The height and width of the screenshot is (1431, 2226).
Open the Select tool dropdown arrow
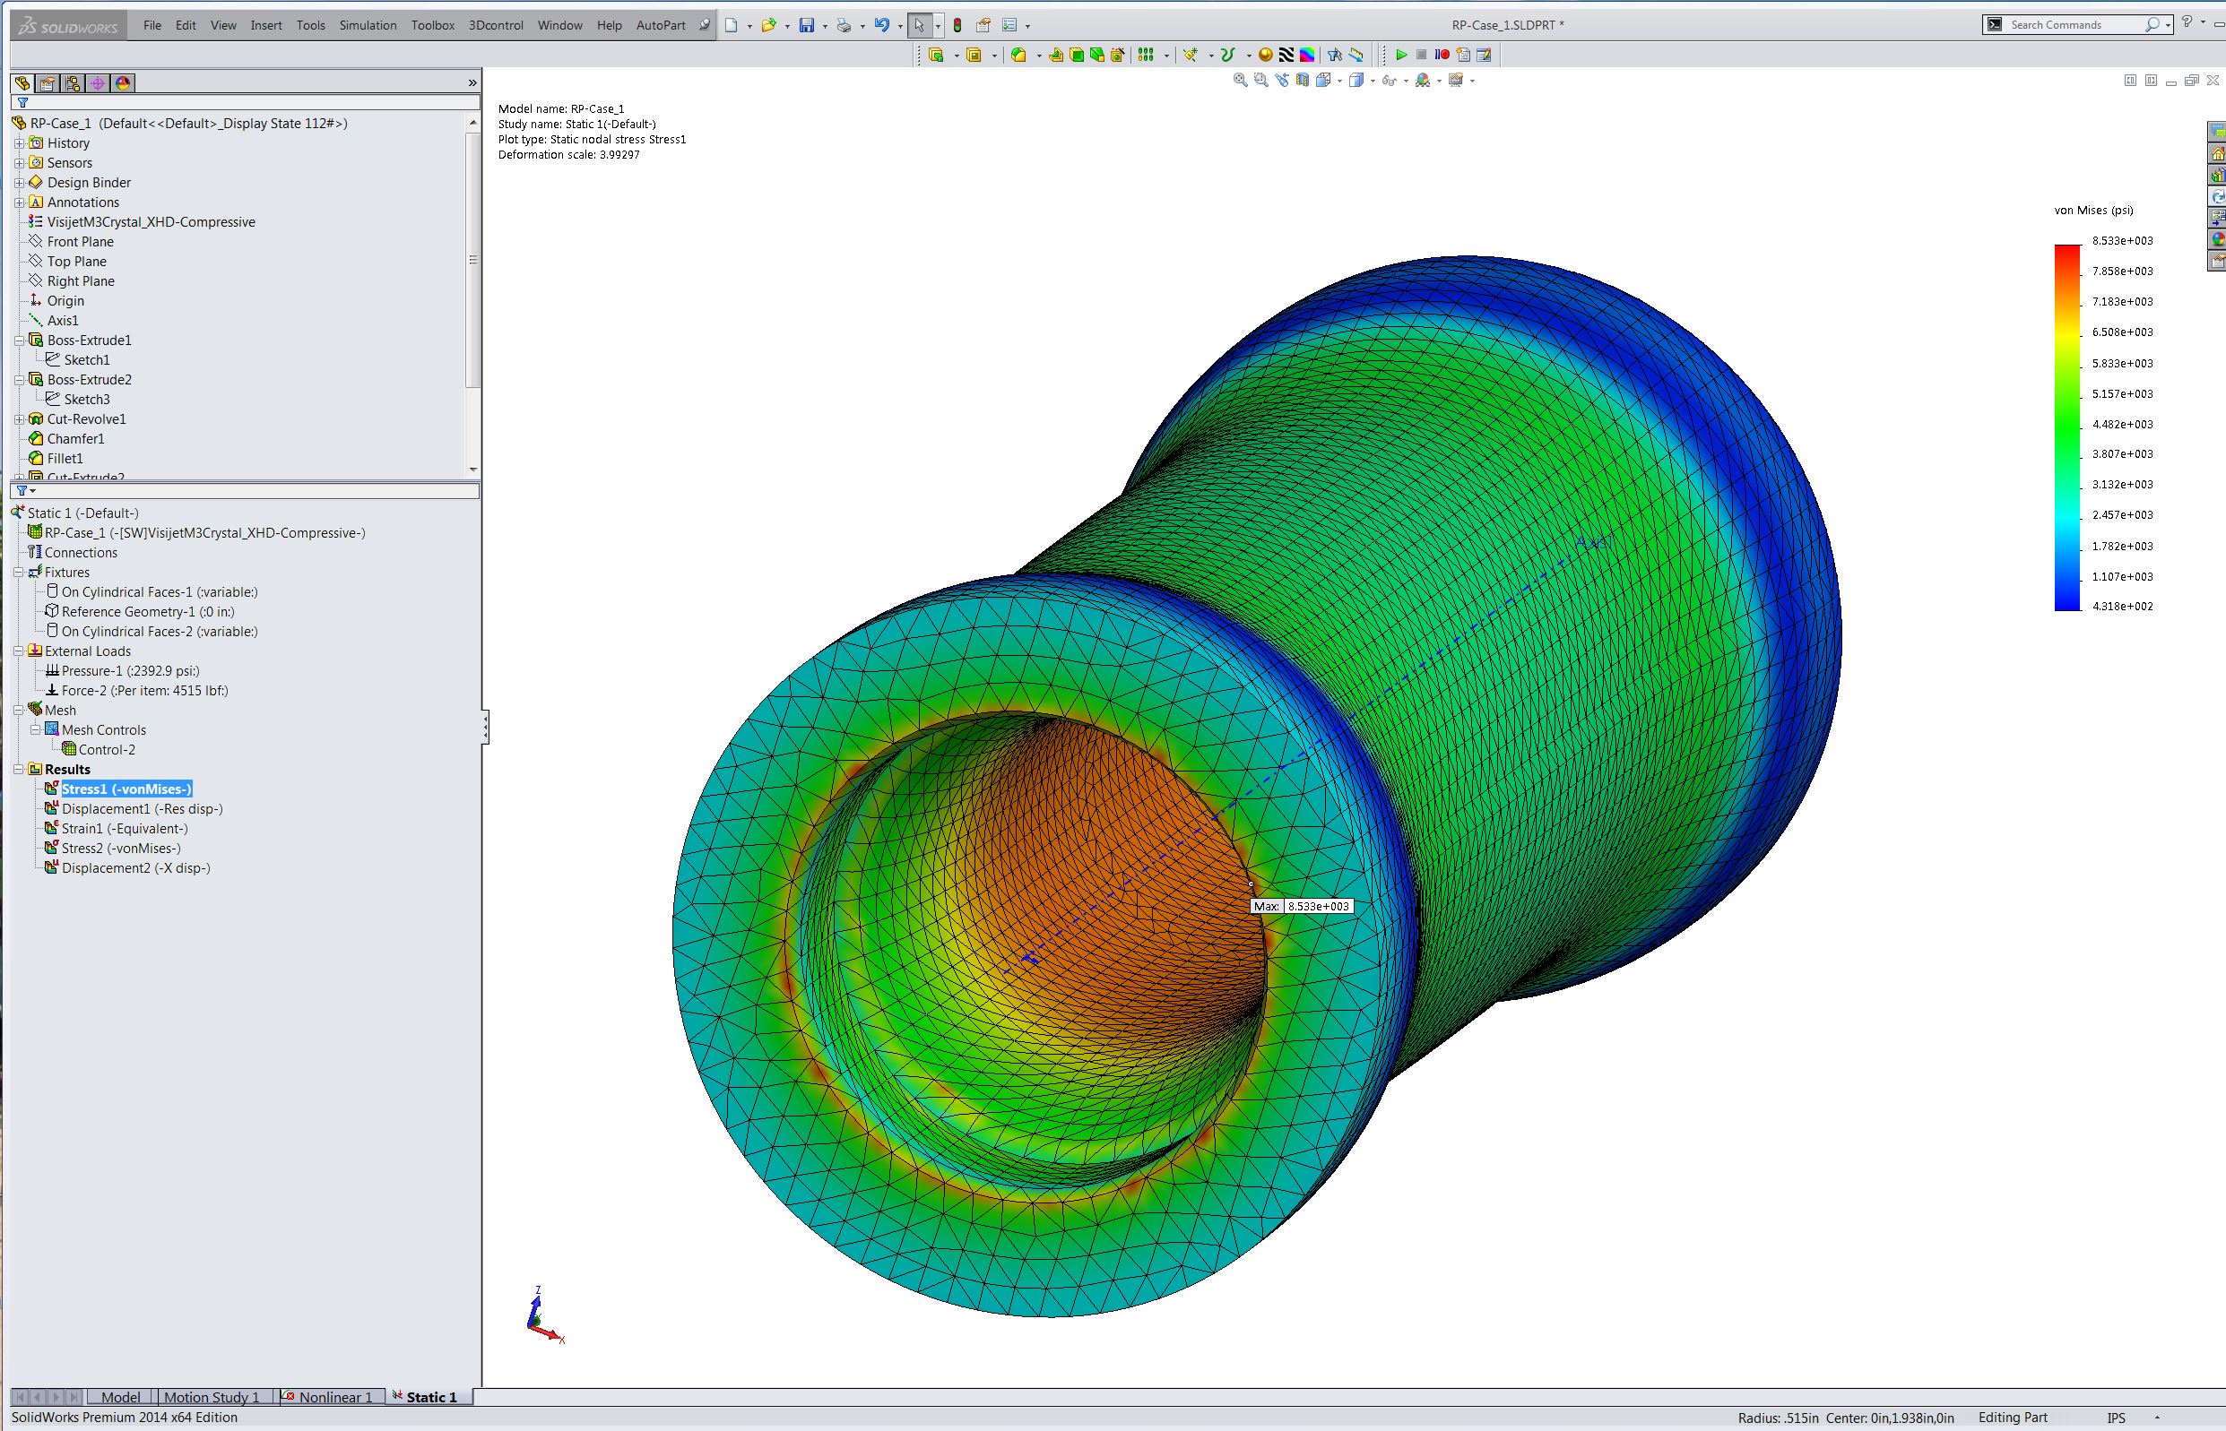[938, 25]
